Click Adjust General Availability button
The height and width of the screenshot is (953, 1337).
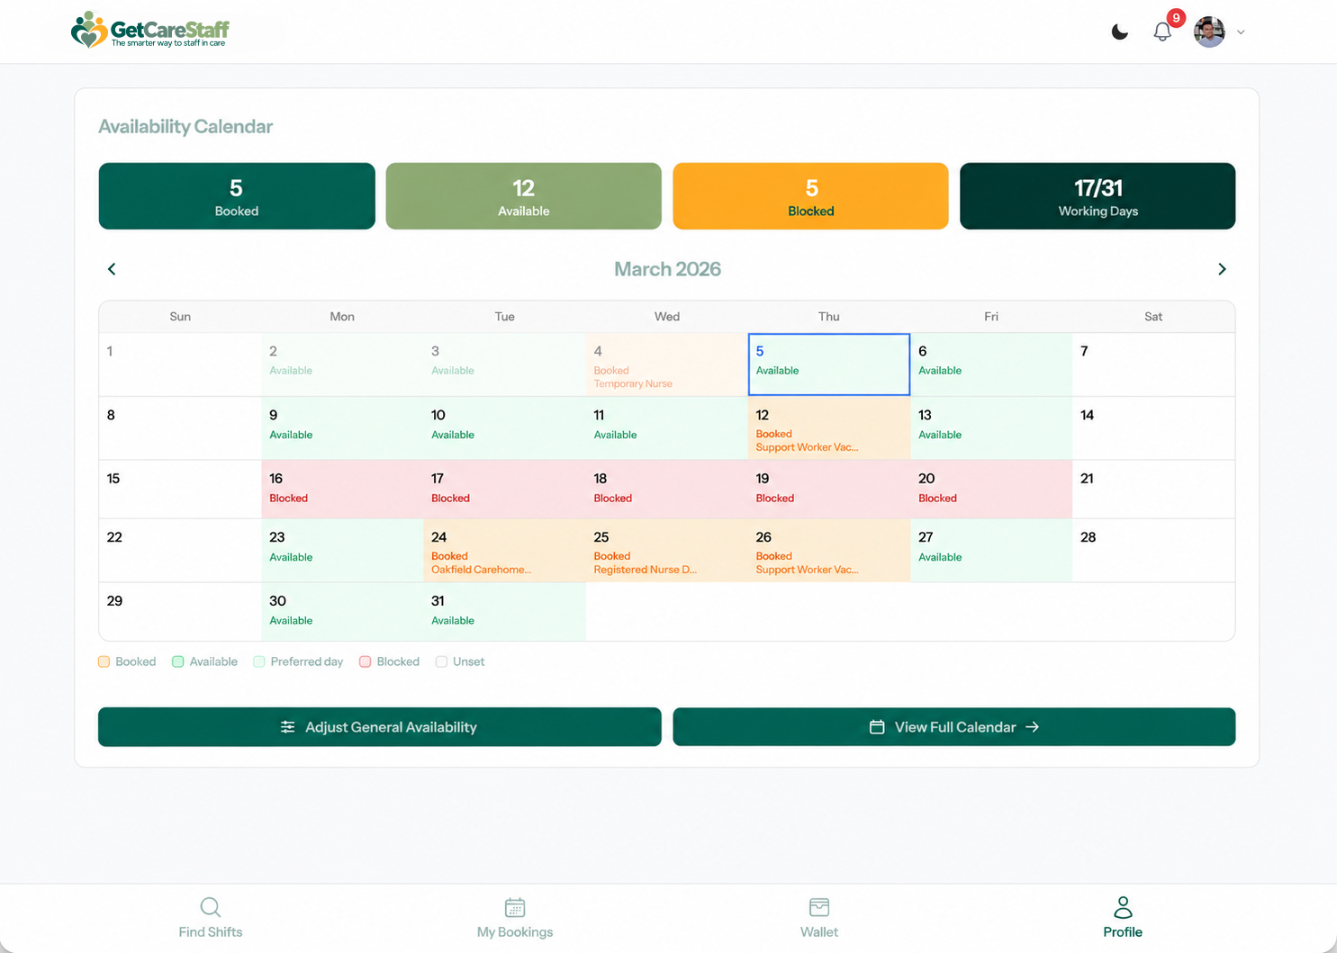[x=380, y=727]
